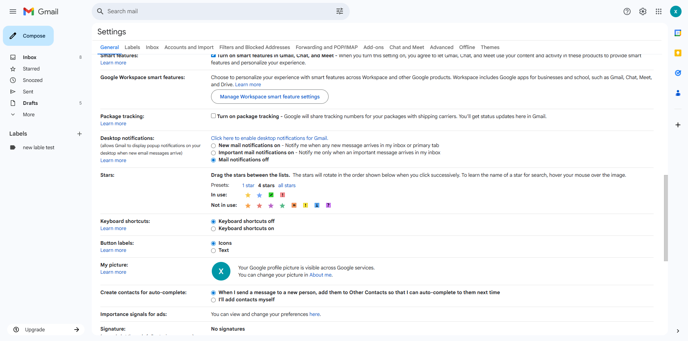Click the vertical settings scrollbar
Viewport: 688px width, 341px height.
tap(666, 218)
